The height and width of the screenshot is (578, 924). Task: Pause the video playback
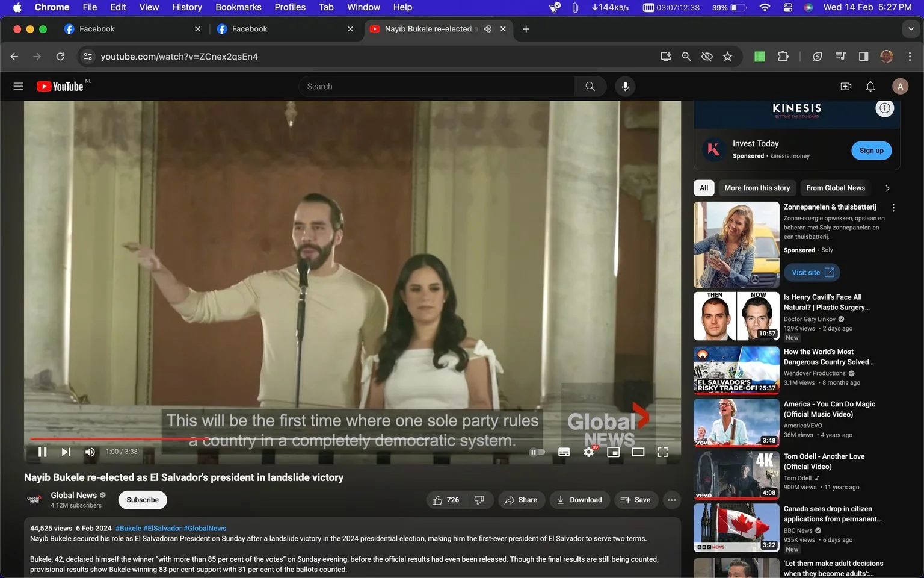click(x=42, y=452)
